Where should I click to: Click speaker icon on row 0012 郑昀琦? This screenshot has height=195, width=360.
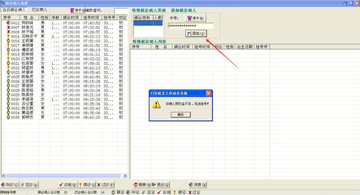(8, 23)
